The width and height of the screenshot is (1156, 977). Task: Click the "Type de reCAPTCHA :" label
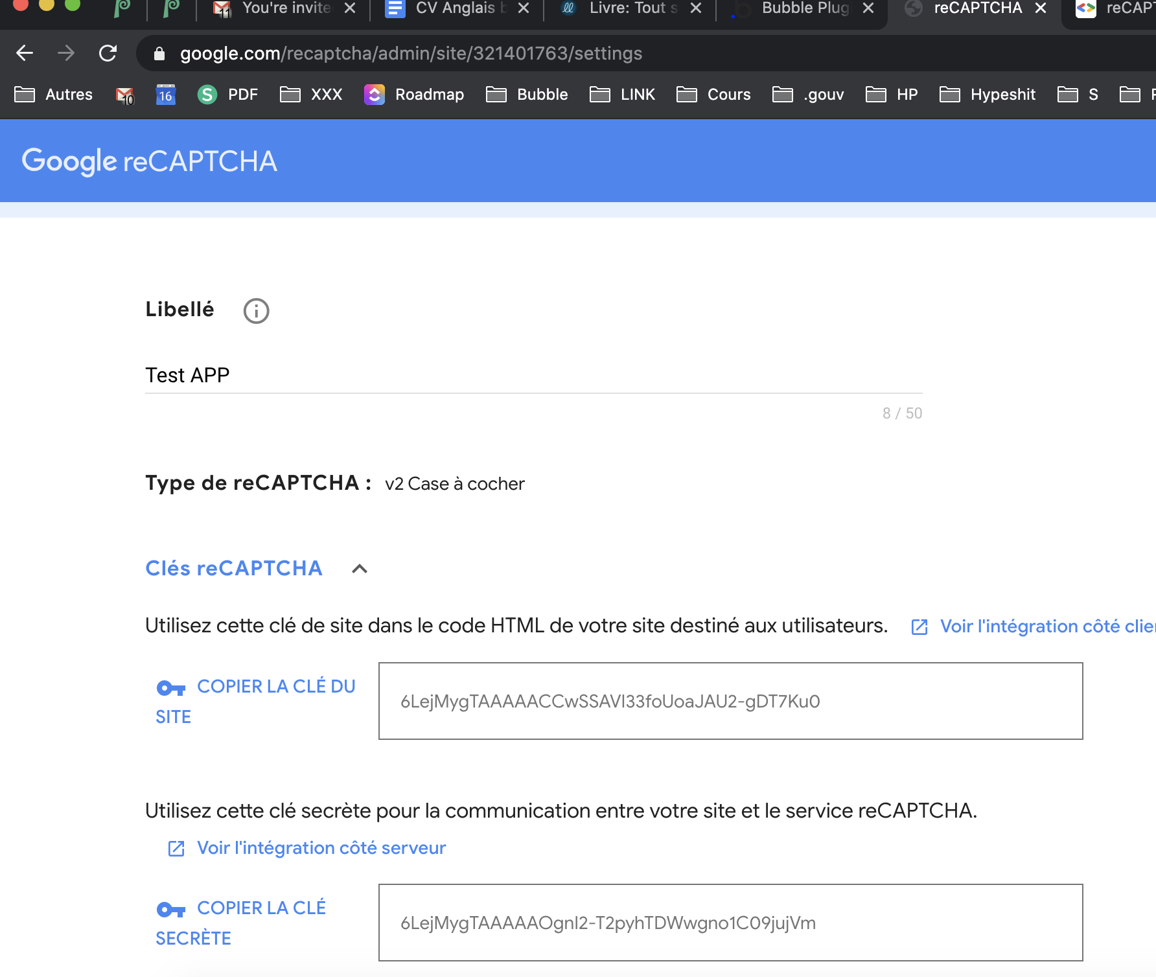(259, 483)
